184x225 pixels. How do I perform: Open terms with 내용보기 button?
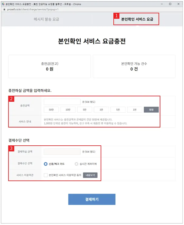(90, 175)
